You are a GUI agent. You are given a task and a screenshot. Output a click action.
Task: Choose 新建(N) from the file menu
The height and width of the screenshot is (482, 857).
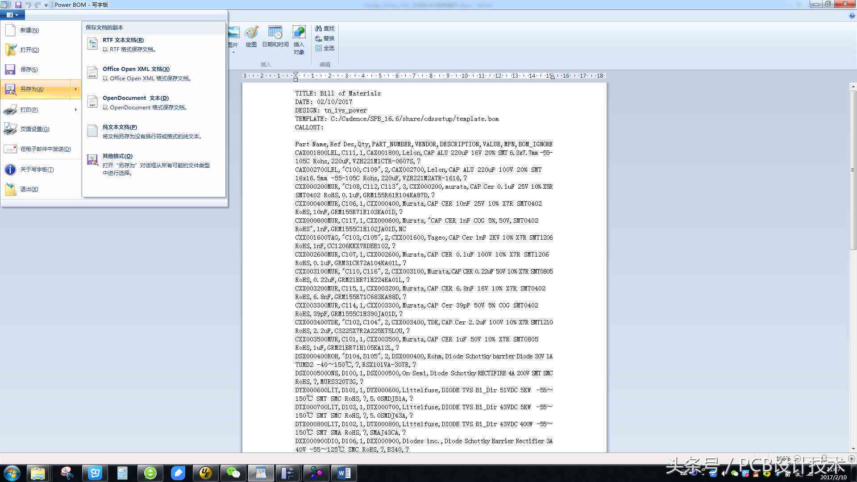coord(40,30)
